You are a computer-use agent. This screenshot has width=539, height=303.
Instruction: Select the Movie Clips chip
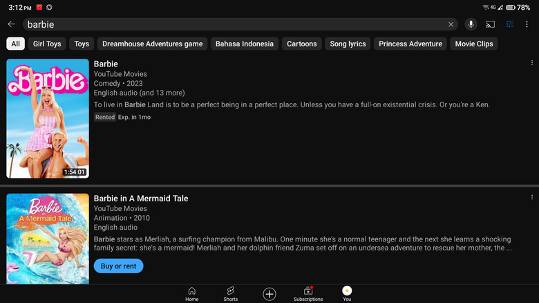(474, 44)
